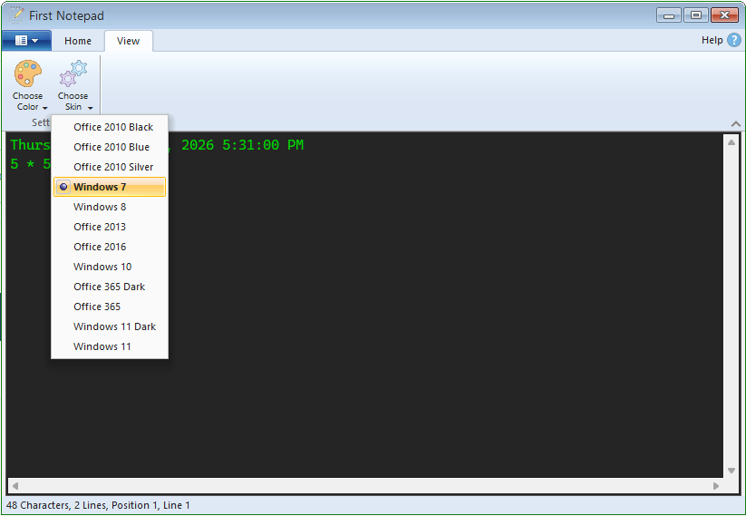Image resolution: width=746 pixels, height=516 pixels.
Task: Pick the Office 2010 Blue skin
Action: coord(110,147)
